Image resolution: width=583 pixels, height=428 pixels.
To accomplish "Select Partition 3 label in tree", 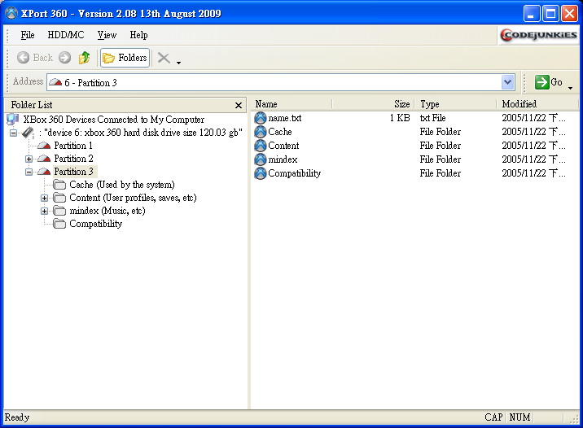I will click(x=73, y=172).
